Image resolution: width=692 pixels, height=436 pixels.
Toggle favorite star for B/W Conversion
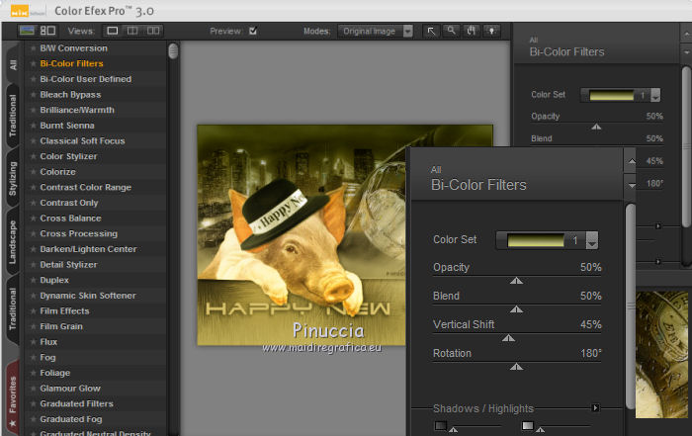pos(33,48)
